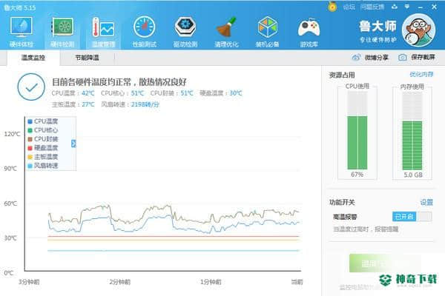Toggle CPU封装 brown legend swatch
Viewport: 445px width, 296px height.
pos(30,139)
